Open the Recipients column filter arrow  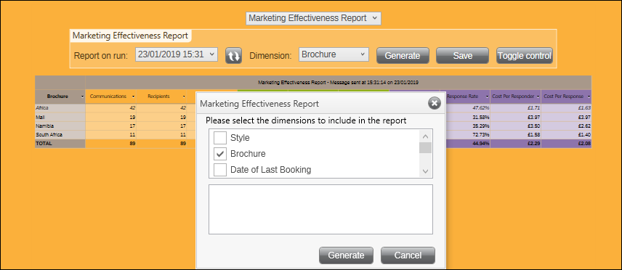tap(184, 97)
